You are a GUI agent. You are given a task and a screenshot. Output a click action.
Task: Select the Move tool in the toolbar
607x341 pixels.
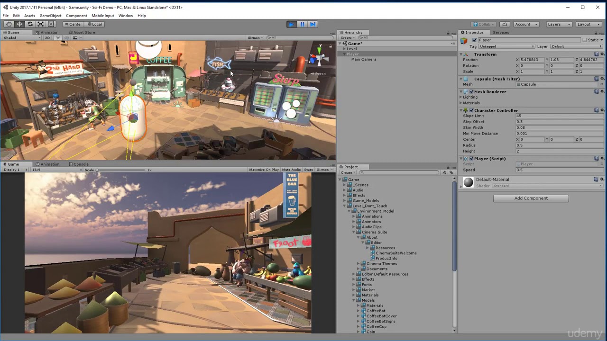coord(19,24)
